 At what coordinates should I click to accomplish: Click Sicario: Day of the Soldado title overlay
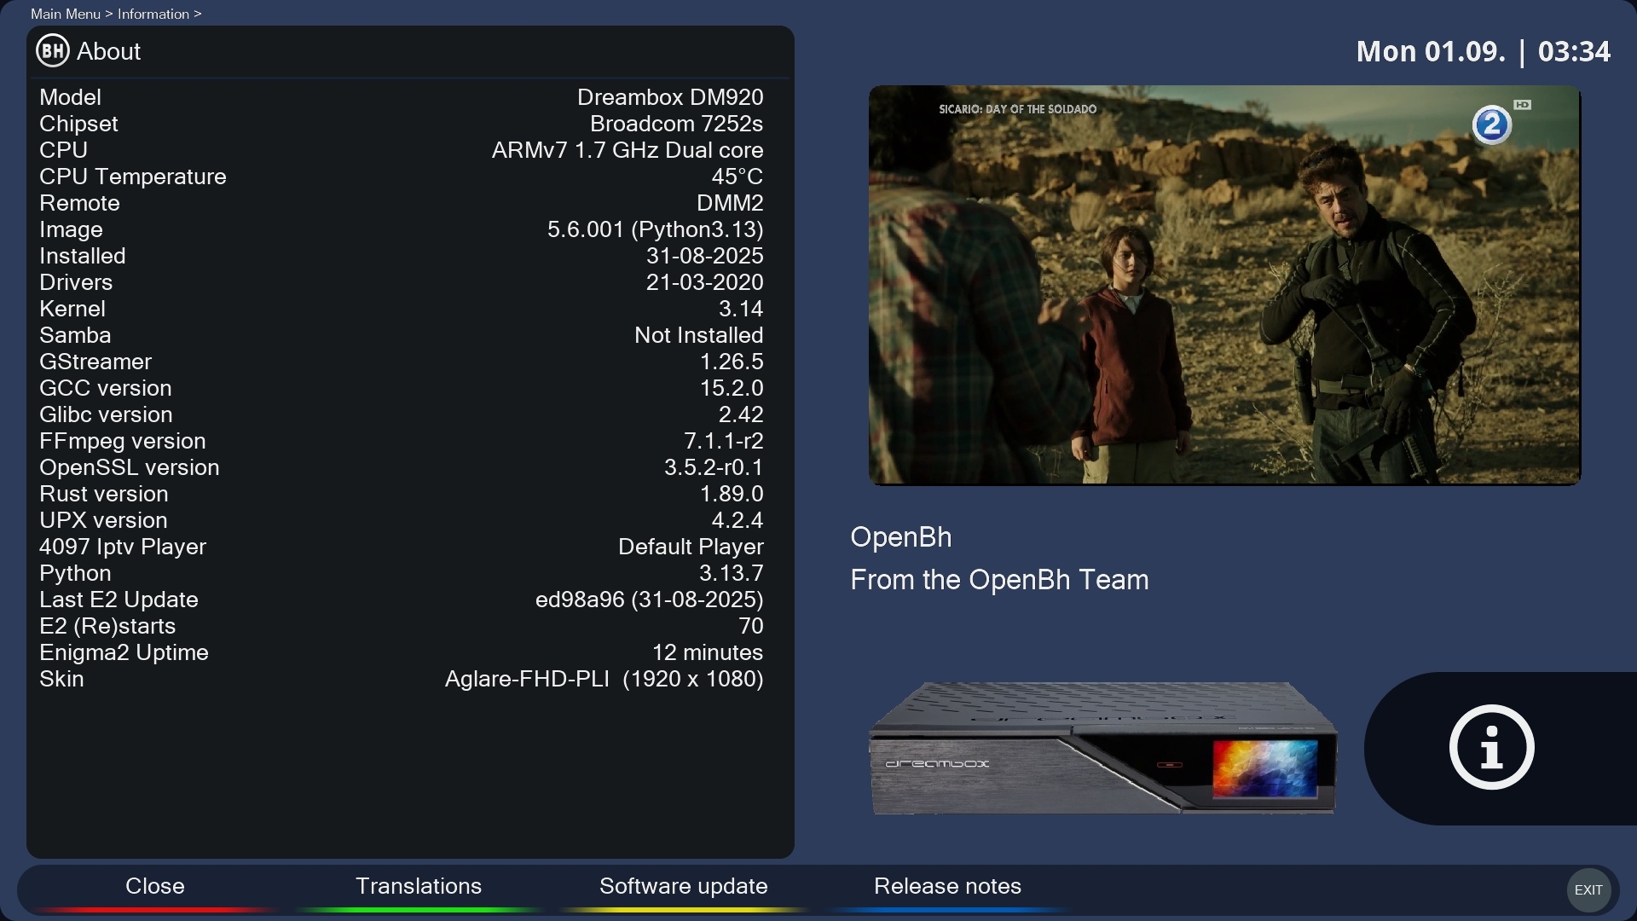[x=1017, y=109]
